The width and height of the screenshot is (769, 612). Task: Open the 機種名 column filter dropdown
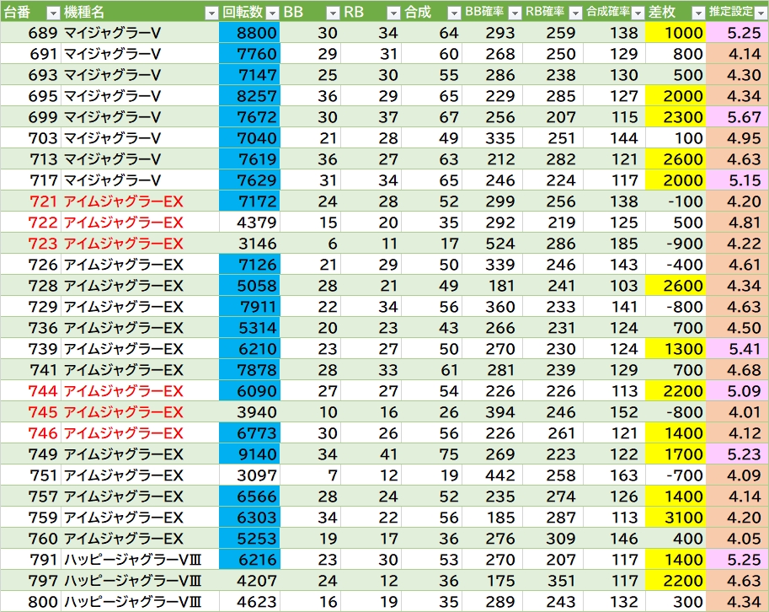pyautogui.click(x=211, y=13)
